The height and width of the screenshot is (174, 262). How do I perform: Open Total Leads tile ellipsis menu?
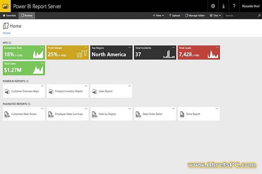click(x=217, y=47)
